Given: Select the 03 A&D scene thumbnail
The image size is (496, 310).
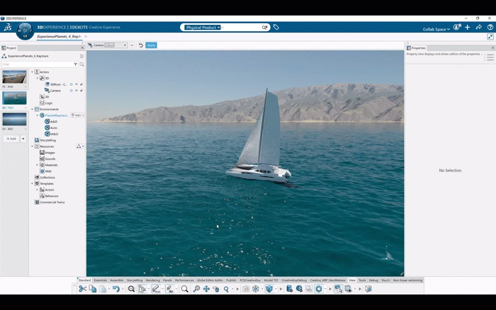Looking at the screenshot, I should 14,119.
